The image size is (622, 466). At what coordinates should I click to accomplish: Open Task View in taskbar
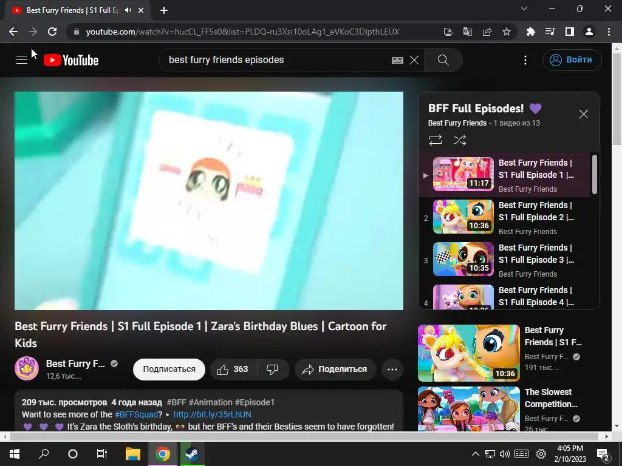click(x=102, y=454)
